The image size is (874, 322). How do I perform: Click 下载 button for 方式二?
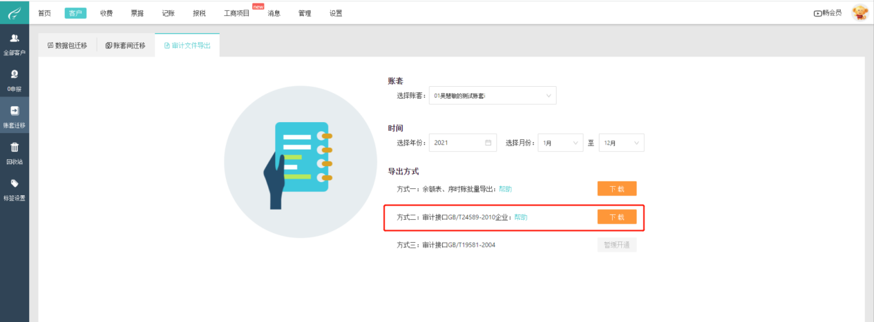(617, 217)
